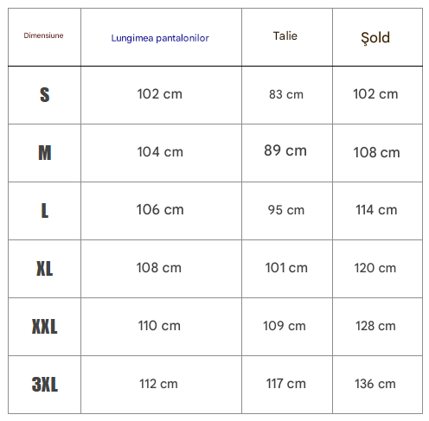
Task: Select the 112 cm pants length cell
Action: pos(158,384)
